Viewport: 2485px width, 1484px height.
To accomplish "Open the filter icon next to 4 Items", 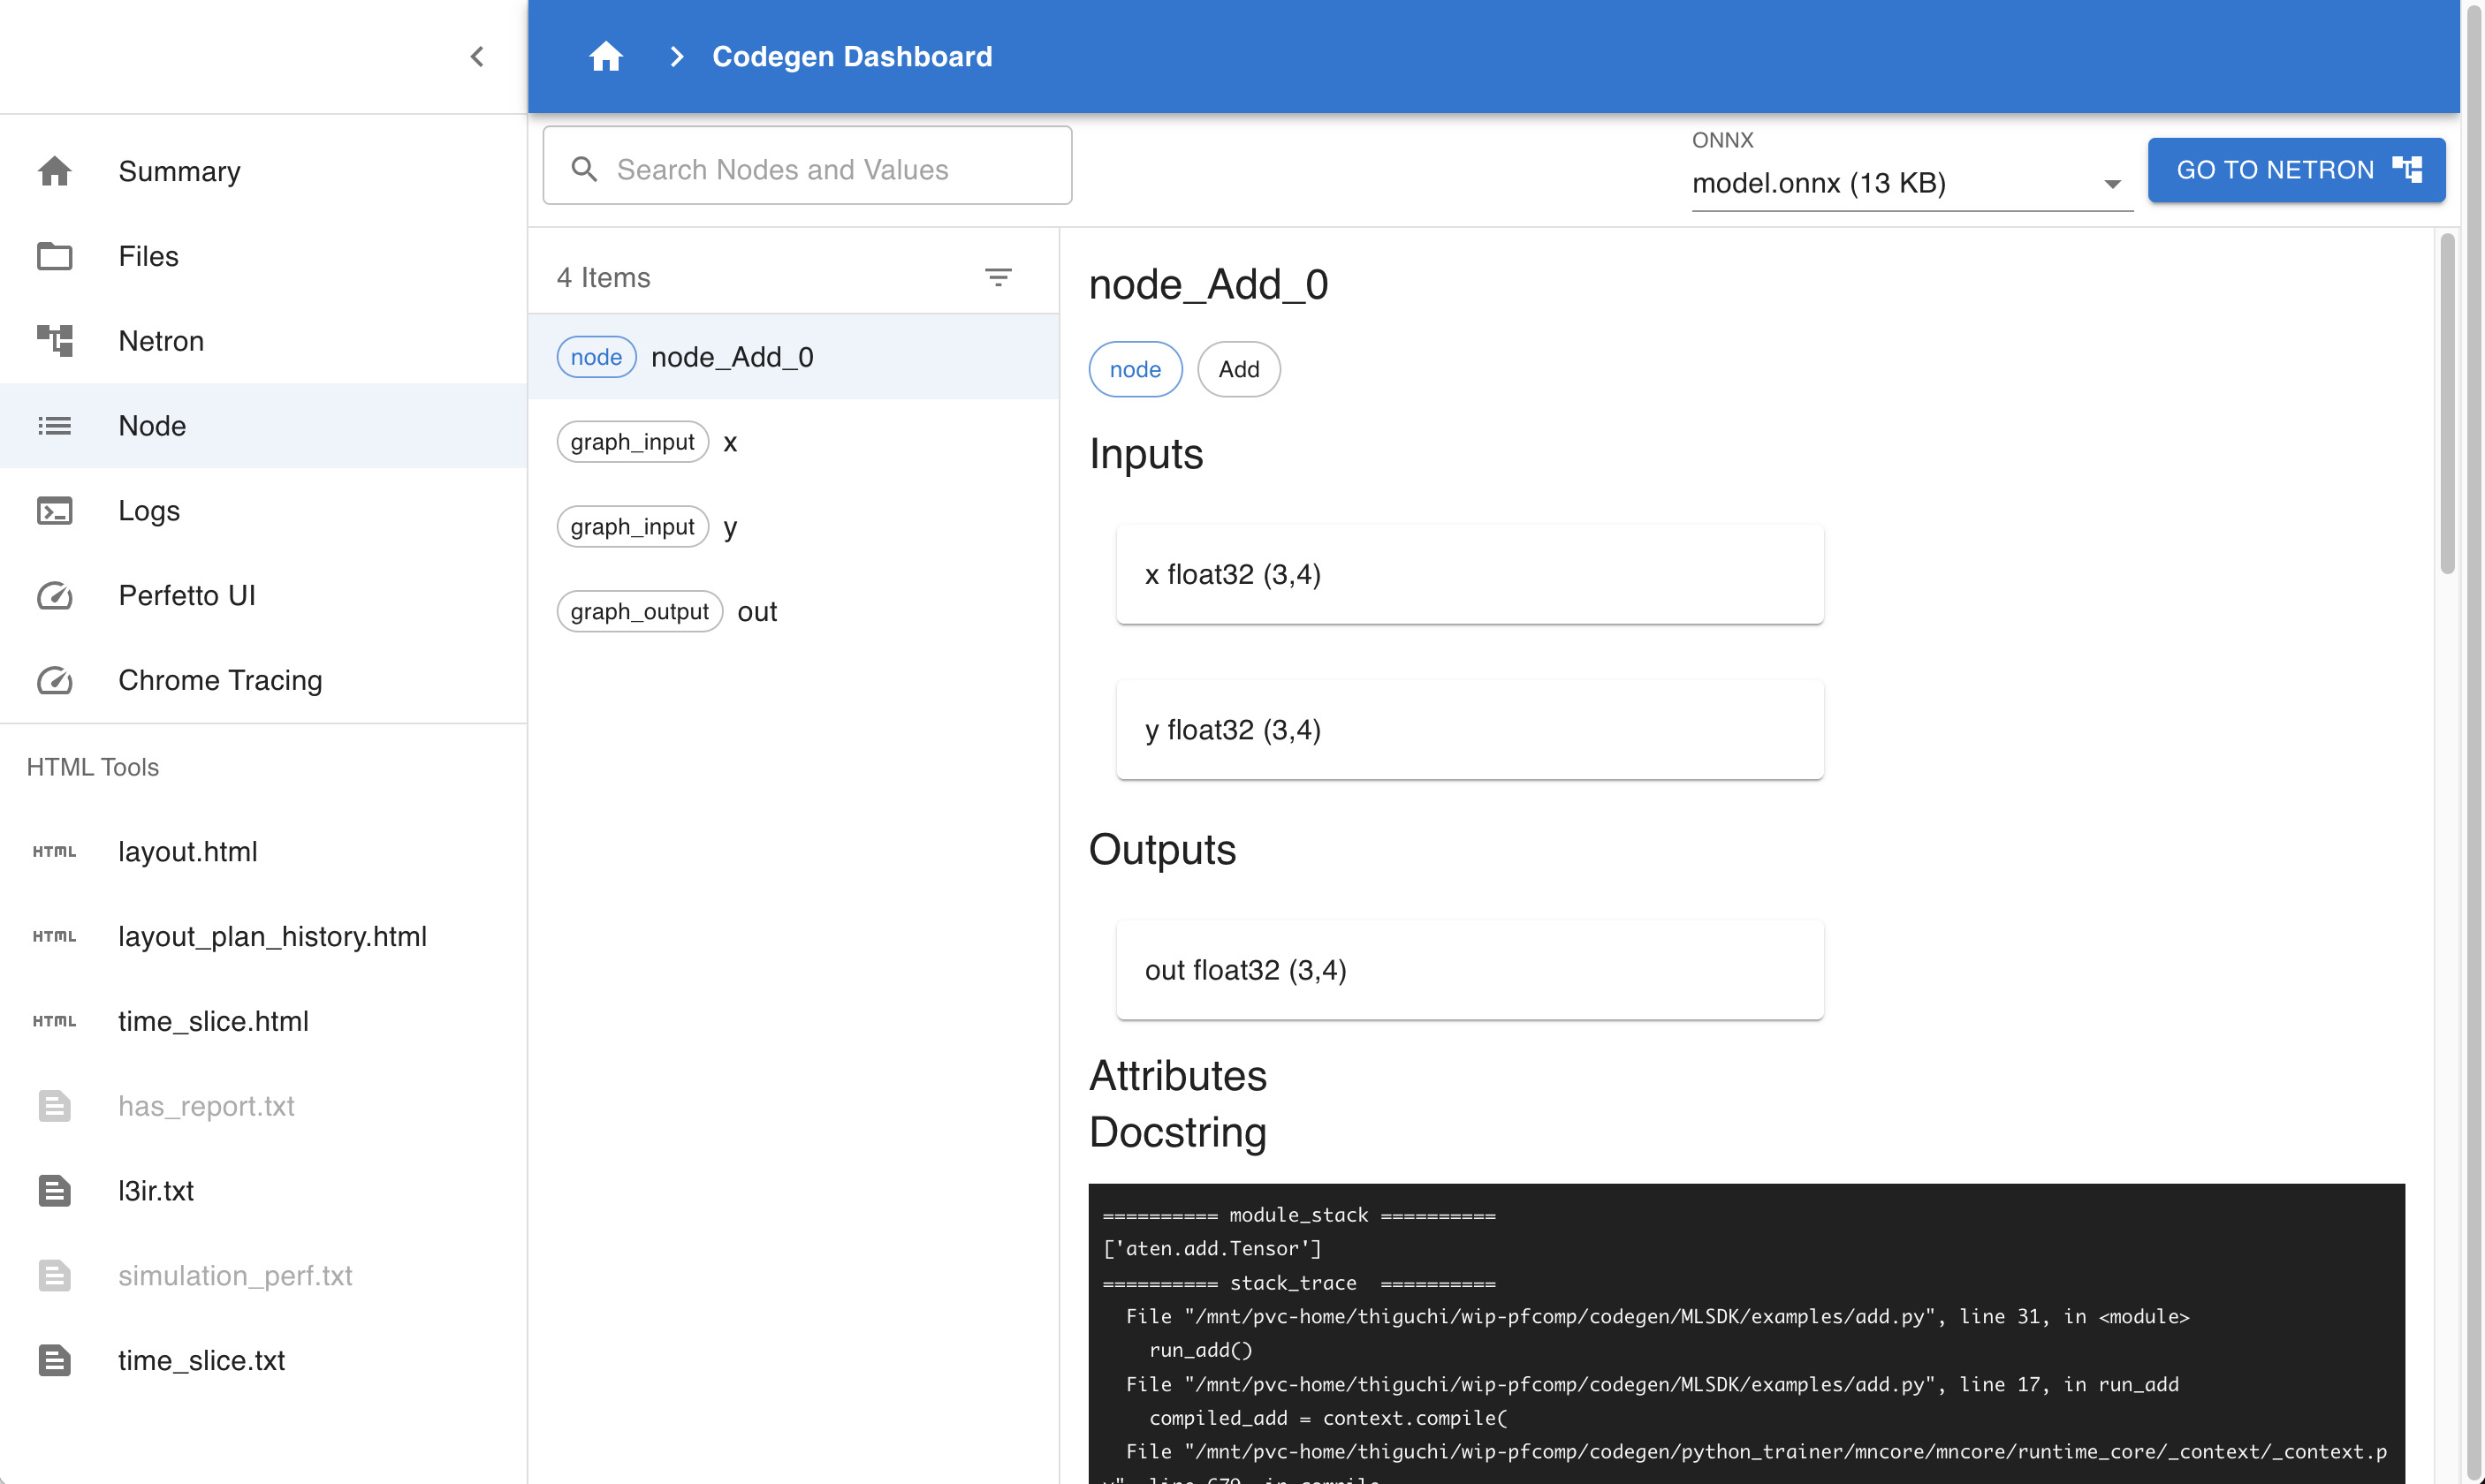I will pyautogui.click(x=998, y=277).
